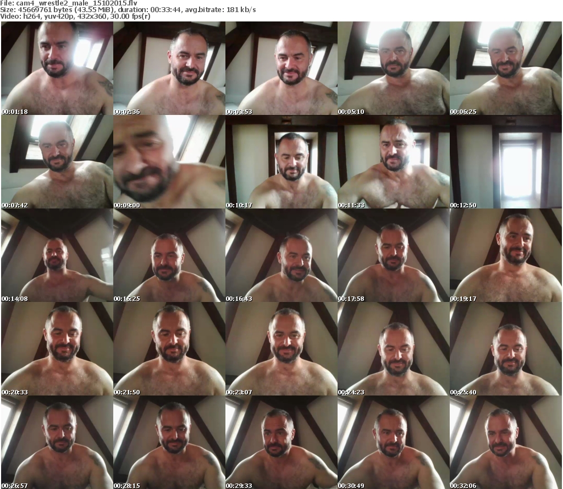
Task: Pick the thumbnail at 00:24:23
Action: tap(393, 349)
